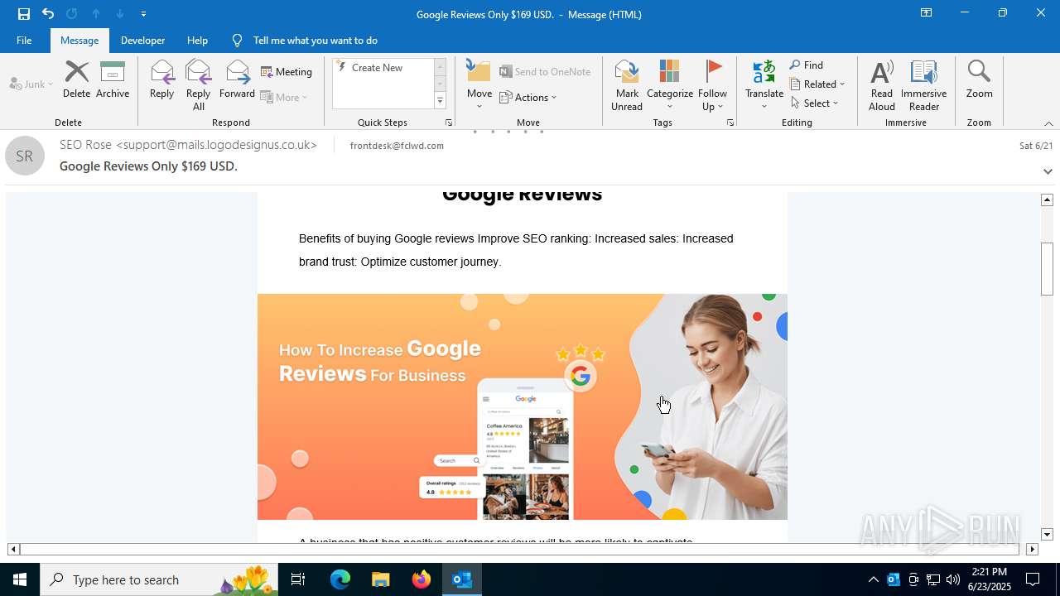Show hidden system tray icons
This screenshot has height=596, width=1060.
point(873,579)
